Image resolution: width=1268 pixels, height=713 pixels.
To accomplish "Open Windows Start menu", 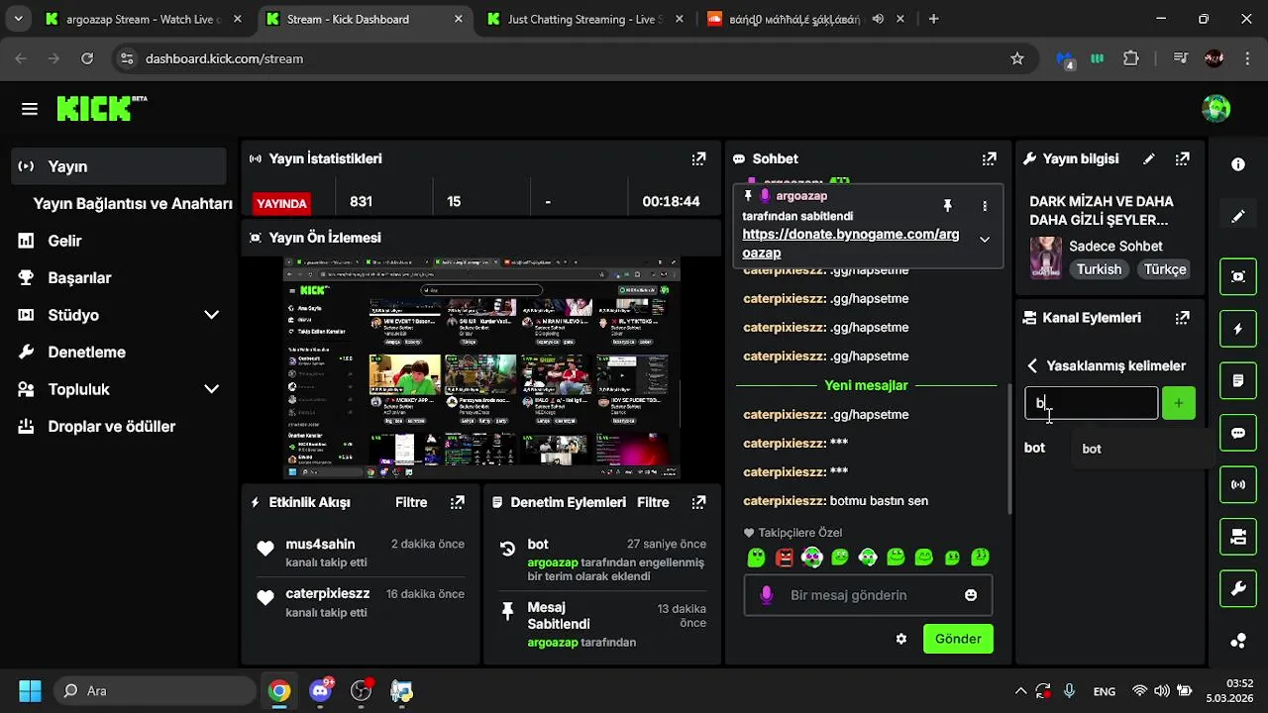I will [x=30, y=690].
